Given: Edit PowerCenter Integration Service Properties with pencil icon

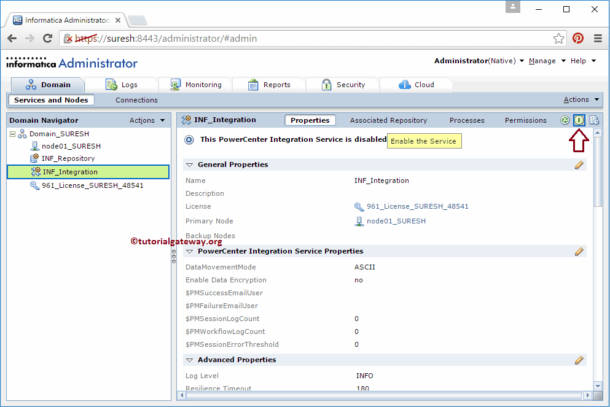Looking at the screenshot, I should click(578, 251).
